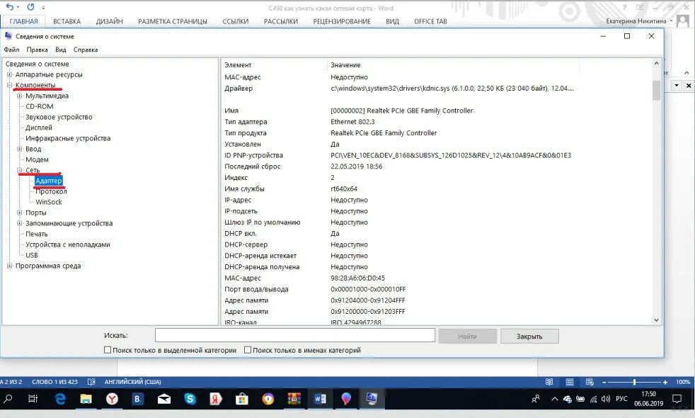This screenshot has height=418, width=695.
Task: Open the taskbar clock showing 17:50
Action: [648, 398]
